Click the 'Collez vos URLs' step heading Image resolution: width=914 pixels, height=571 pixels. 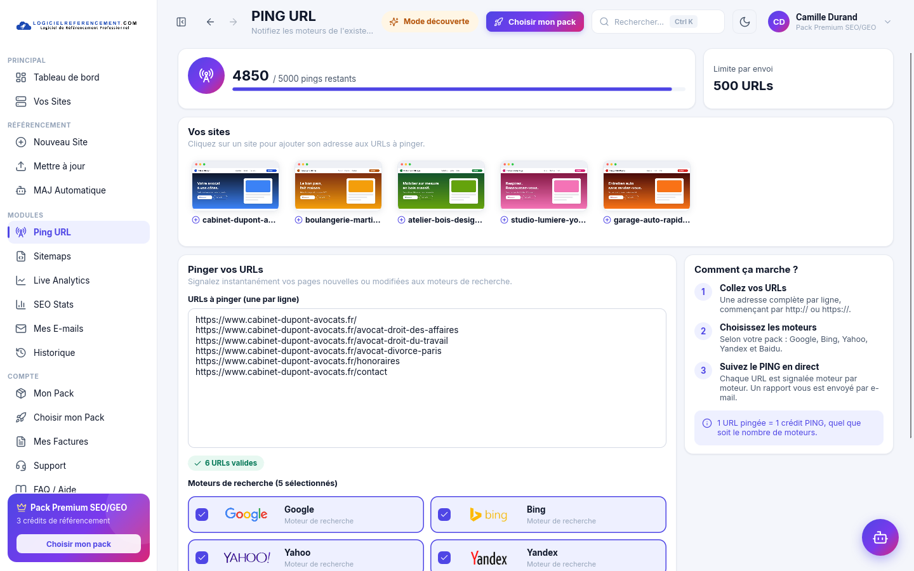[753, 288]
